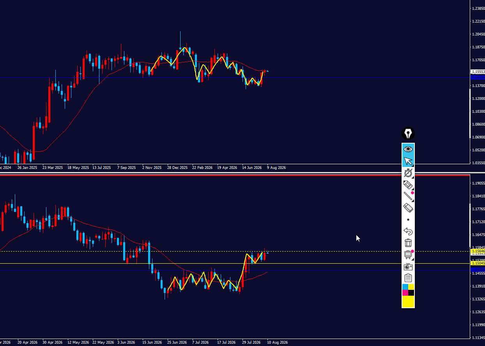Click the 22 May 2026 date label

[x=103, y=342]
